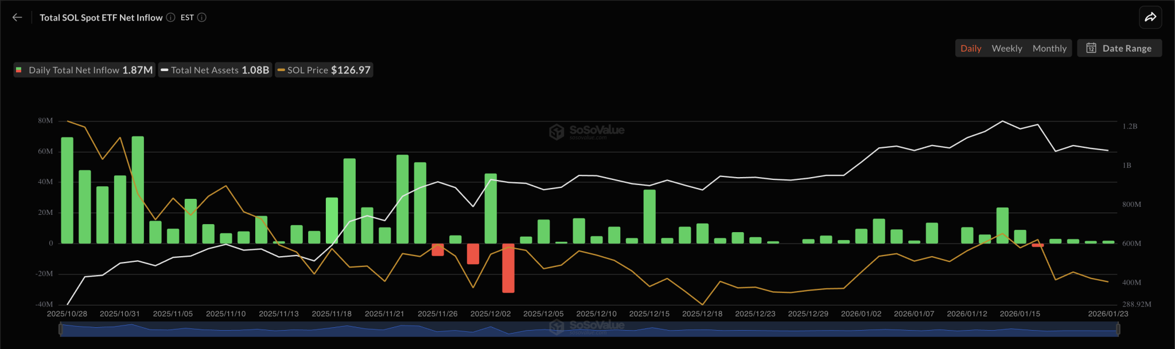1175x349 pixels.
Task: Toggle Total Net Assets line visibility
Action: (215, 70)
